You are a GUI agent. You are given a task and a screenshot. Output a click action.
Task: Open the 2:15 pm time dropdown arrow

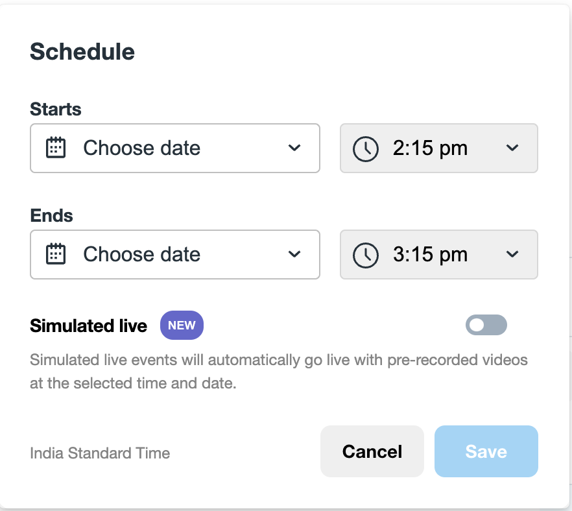(x=512, y=149)
